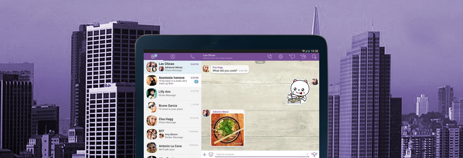Open conversation settings via the gear icon
The image size is (463, 158).
(281, 57)
